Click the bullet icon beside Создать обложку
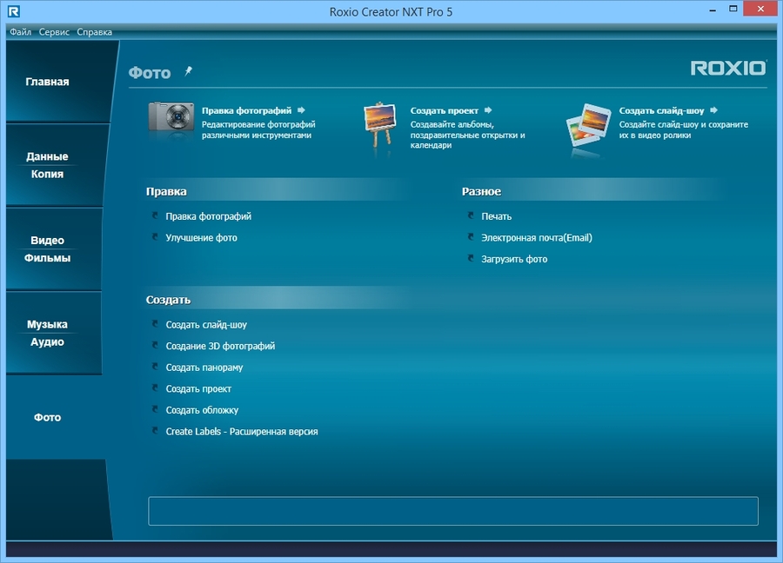 click(x=157, y=410)
